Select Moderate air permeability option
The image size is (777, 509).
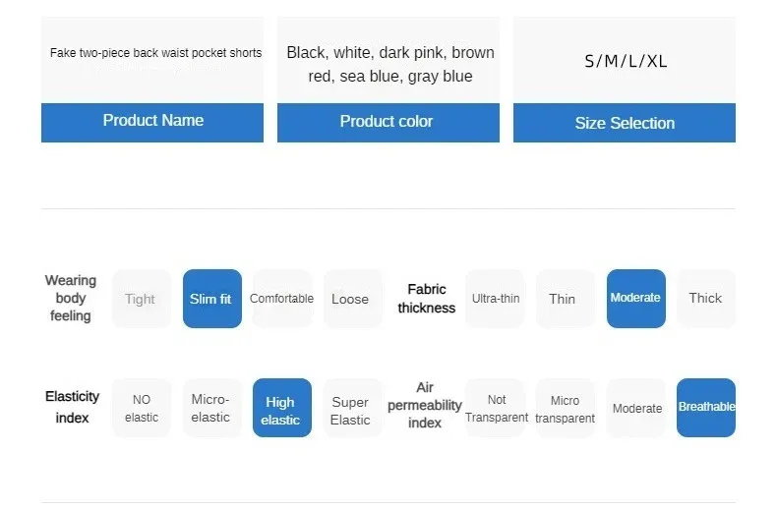point(636,408)
